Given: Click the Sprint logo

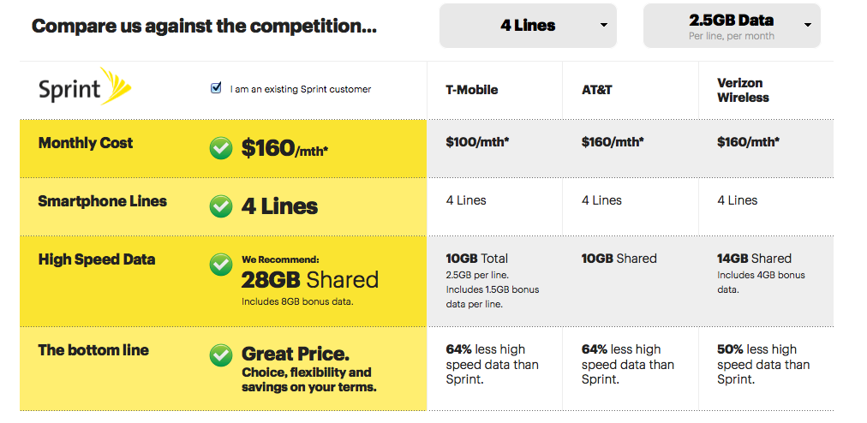Looking at the screenshot, I should click(84, 87).
